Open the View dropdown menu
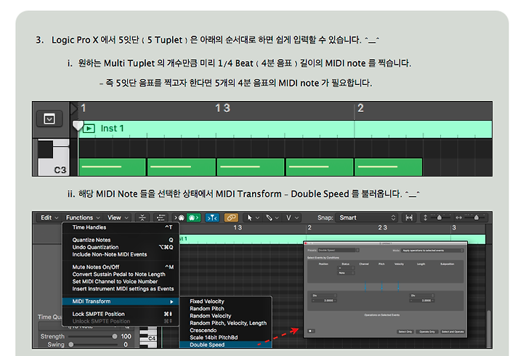The image size is (523, 356). pos(118,217)
